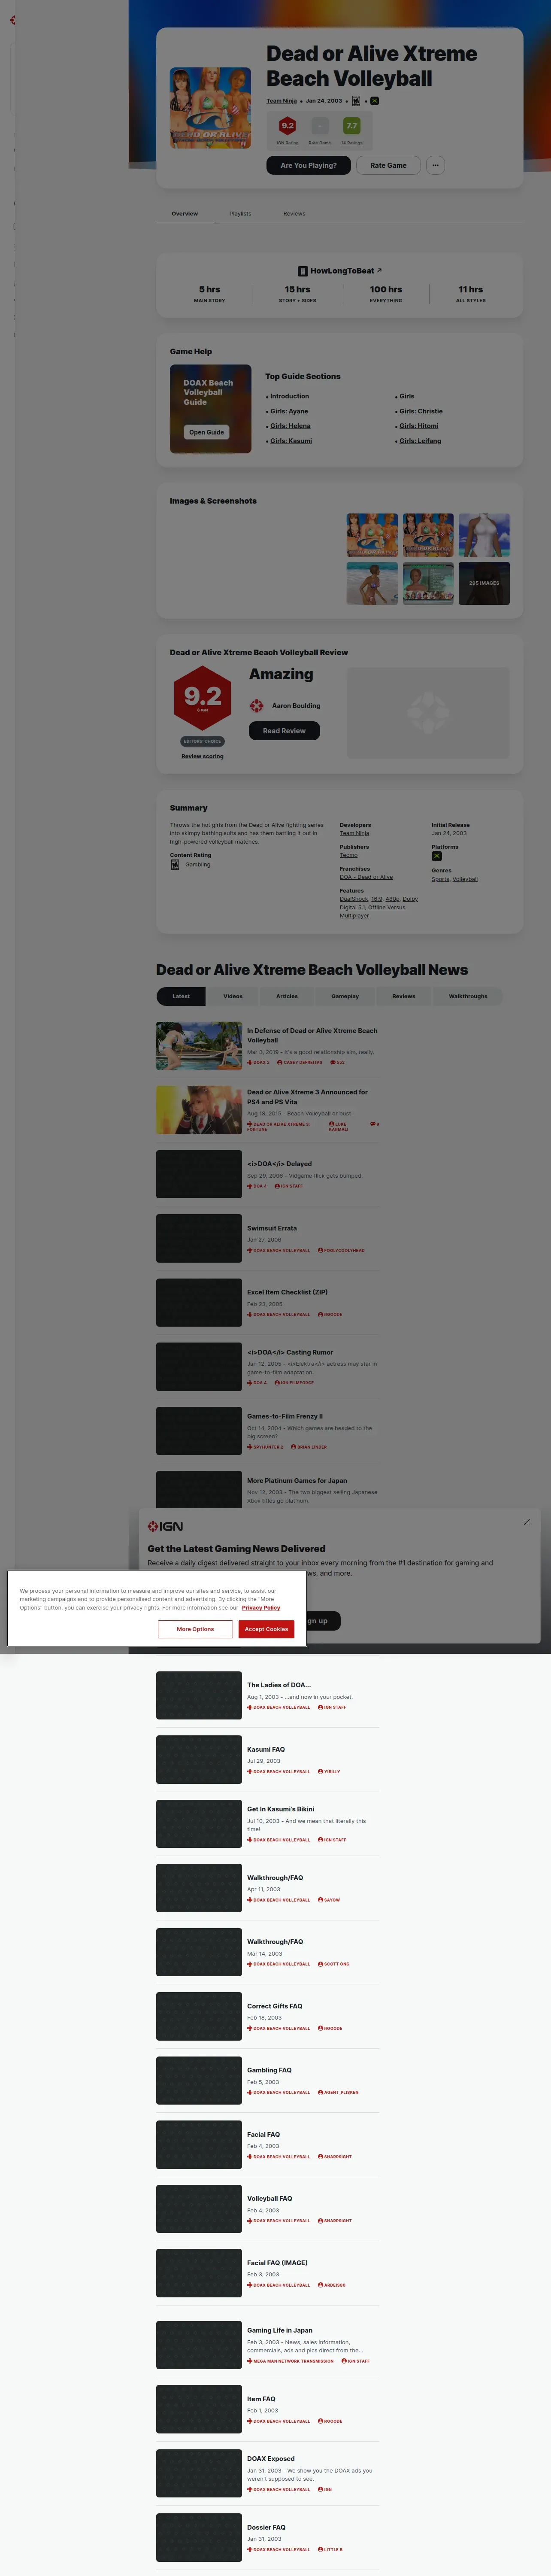Screen dimensions: 551x2576
Task: Click the large 9.2 review score hexagon
Action: pyautogui.click(x=203, y=698)
